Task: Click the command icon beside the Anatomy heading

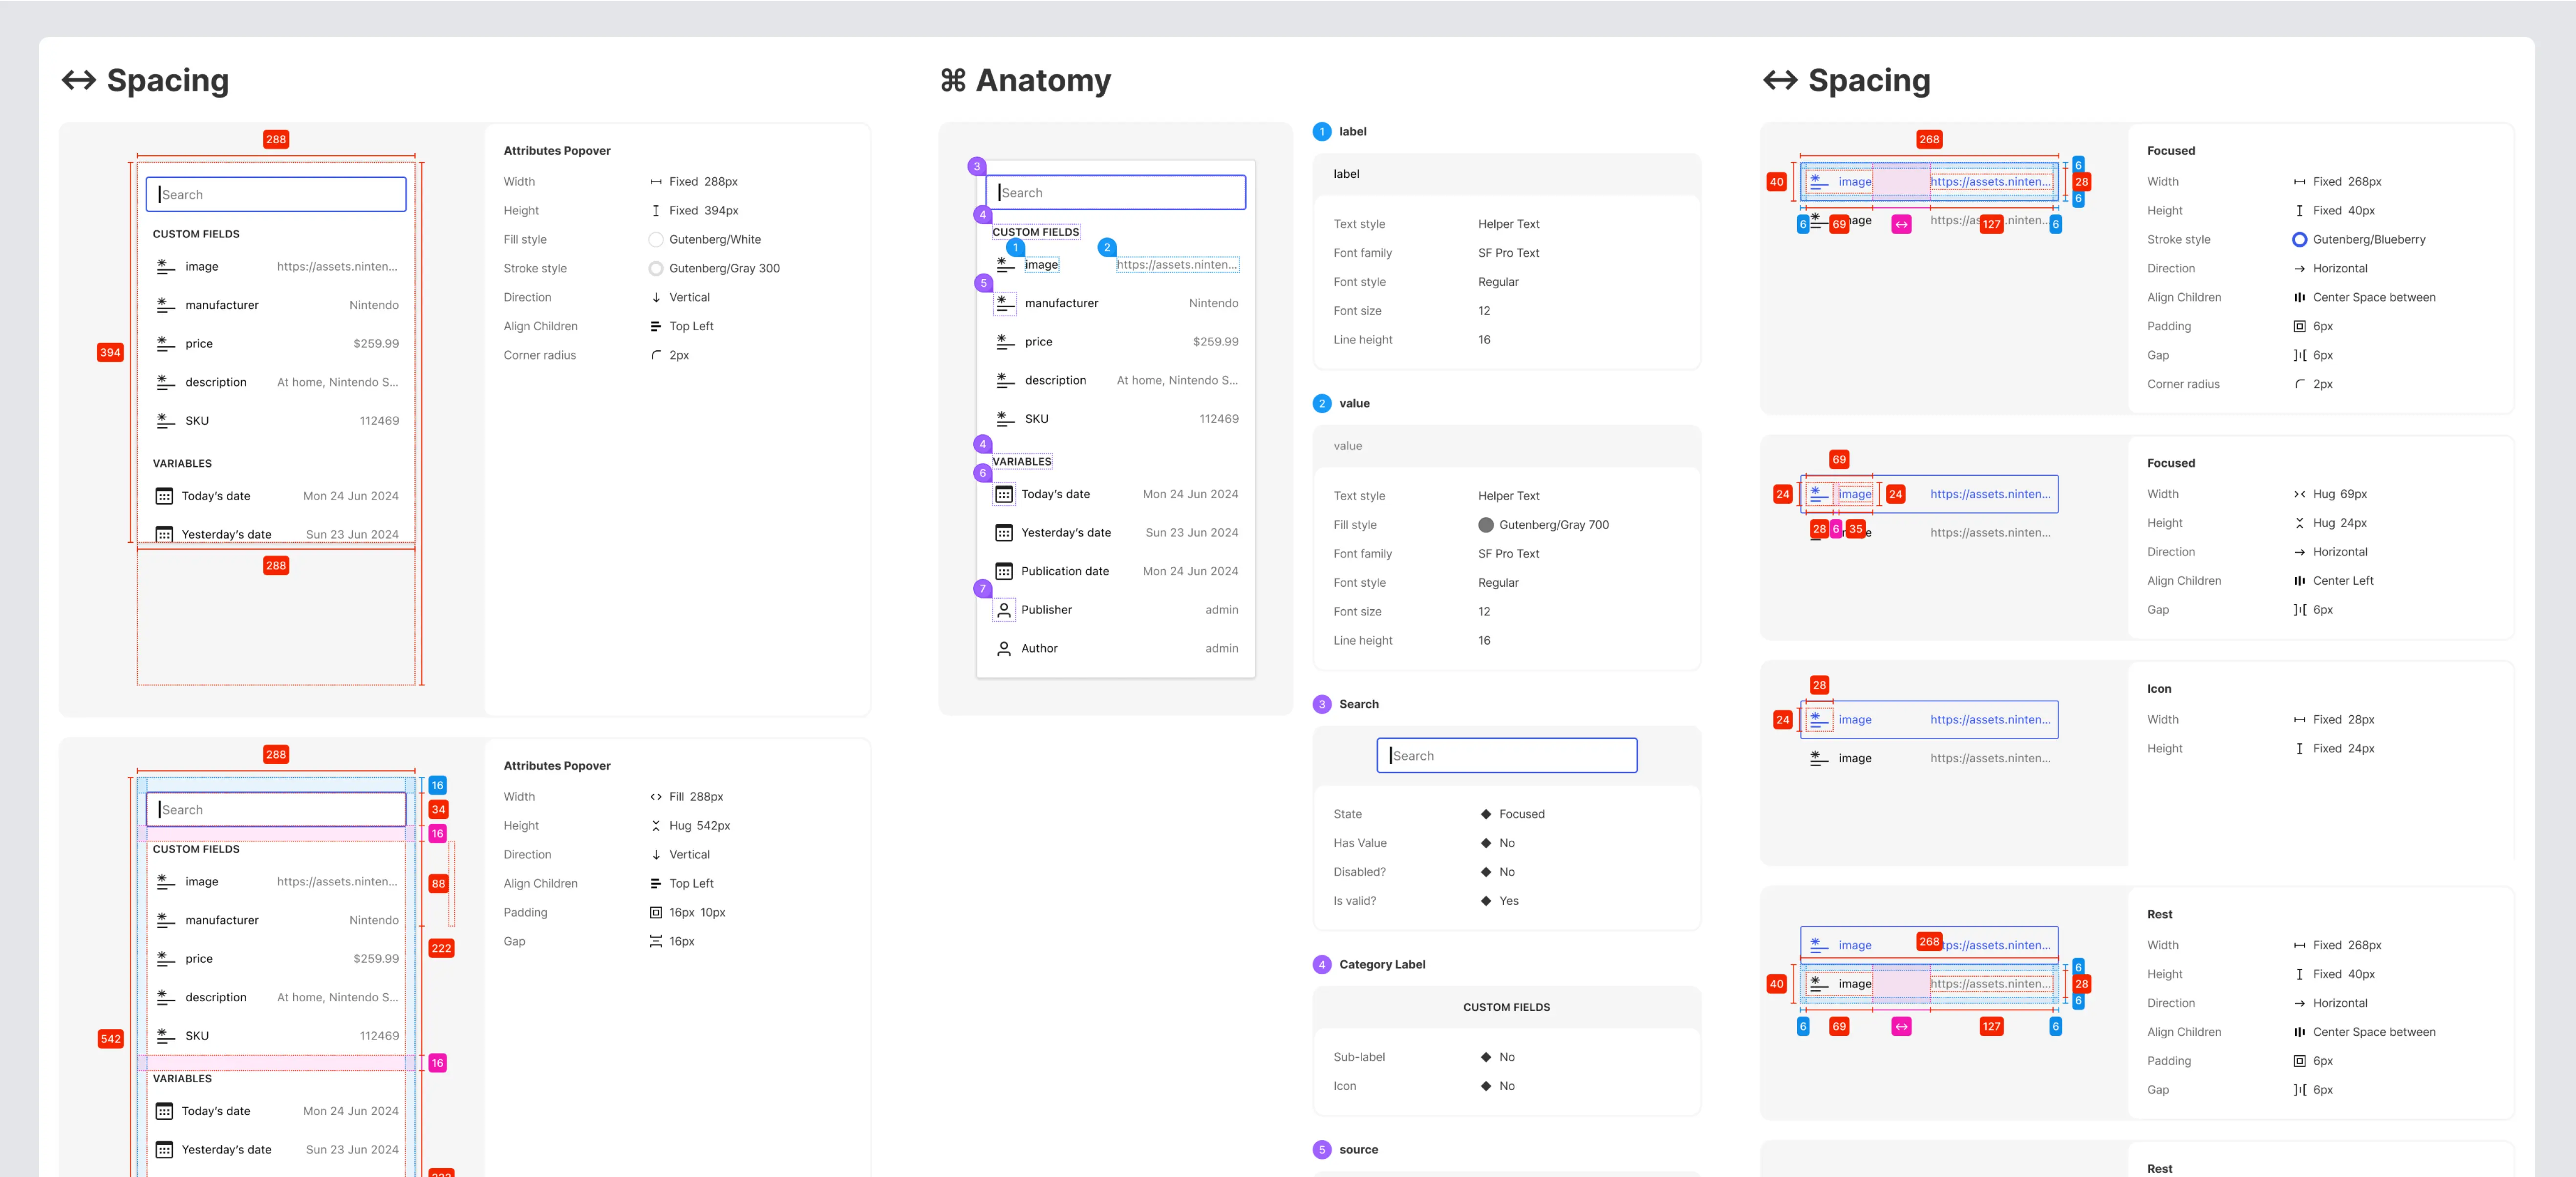Action: [x=952, y=80]
